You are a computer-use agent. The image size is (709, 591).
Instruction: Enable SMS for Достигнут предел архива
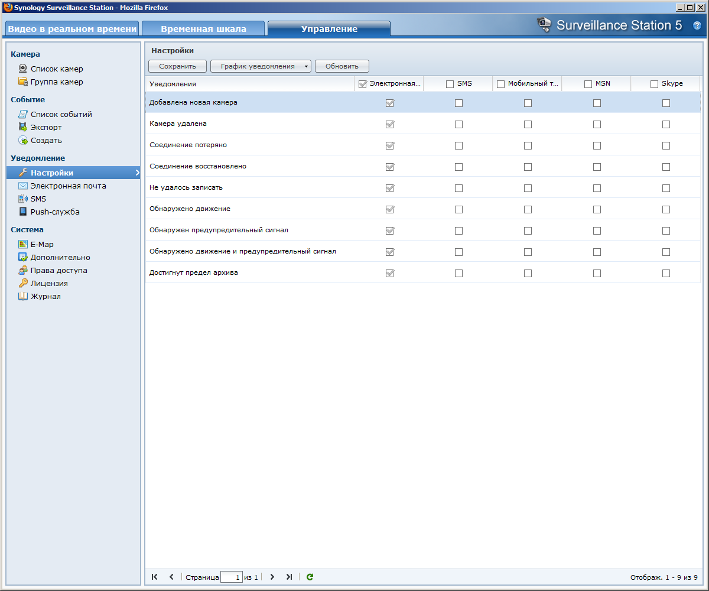point(458,273)
